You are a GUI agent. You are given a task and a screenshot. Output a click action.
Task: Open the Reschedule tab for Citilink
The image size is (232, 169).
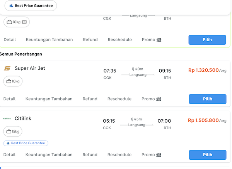coord(119,155)
